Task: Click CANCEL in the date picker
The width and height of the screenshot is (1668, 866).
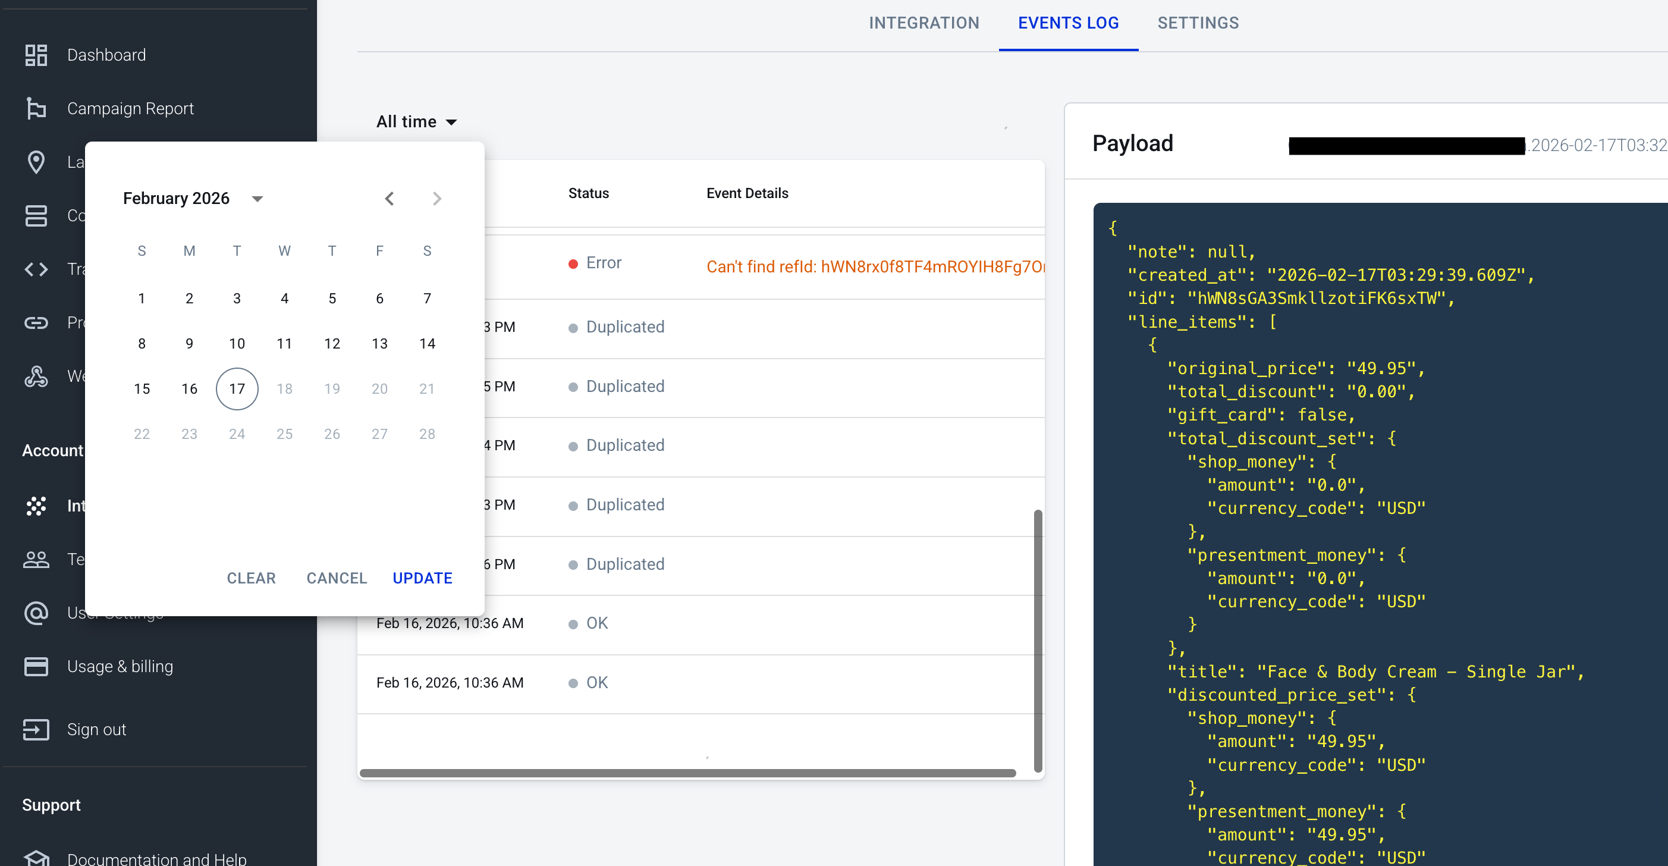Action: point(337,578)
